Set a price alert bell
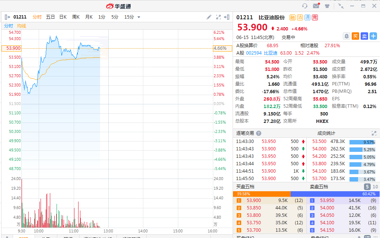The image size is (380, 238). pos(347,36)
